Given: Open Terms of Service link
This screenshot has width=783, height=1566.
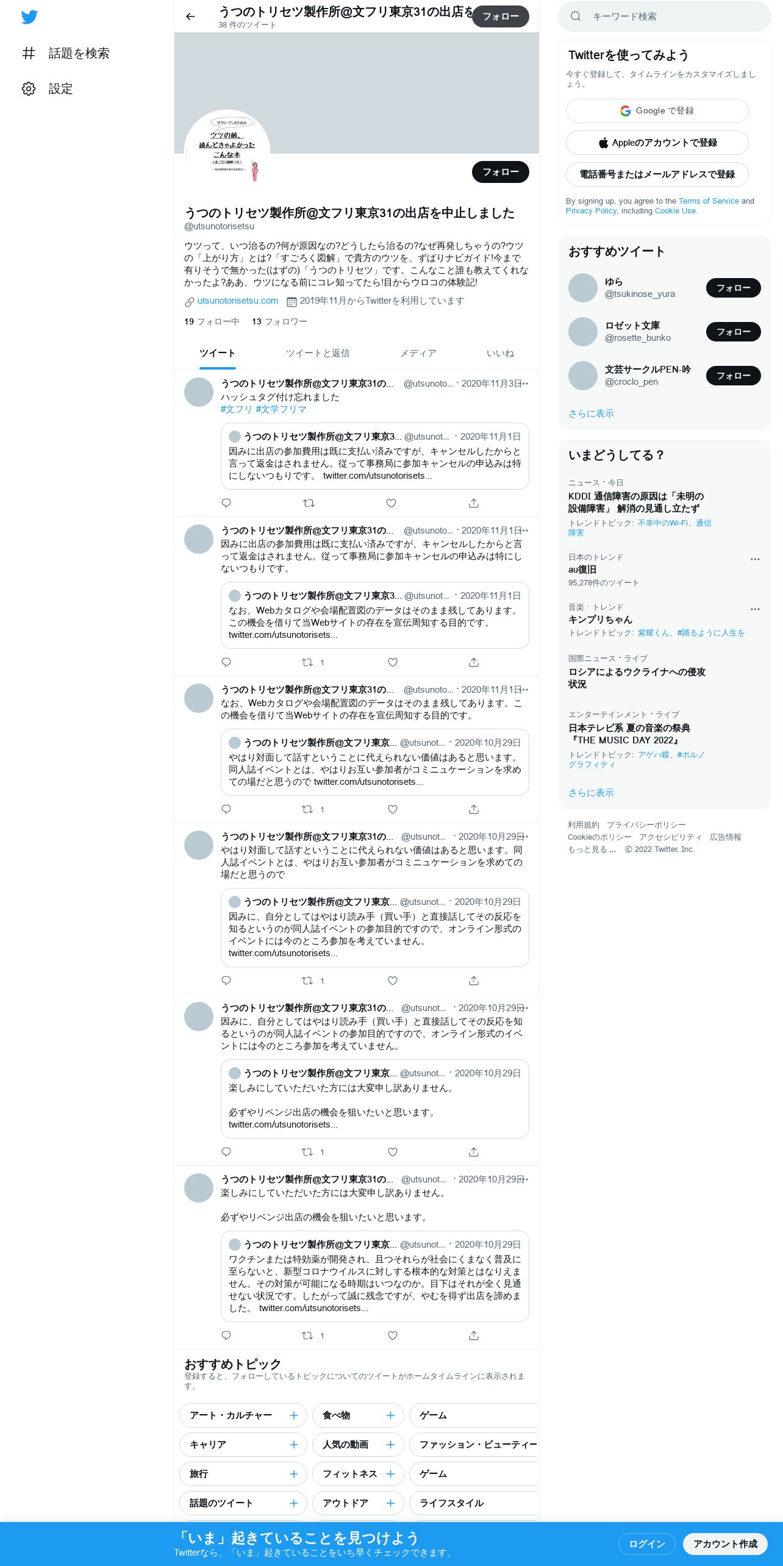Looking at the screenshot, I should click(x=709, y=201).
